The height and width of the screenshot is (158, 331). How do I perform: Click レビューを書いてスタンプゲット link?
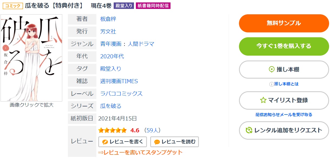pos(140,152)
